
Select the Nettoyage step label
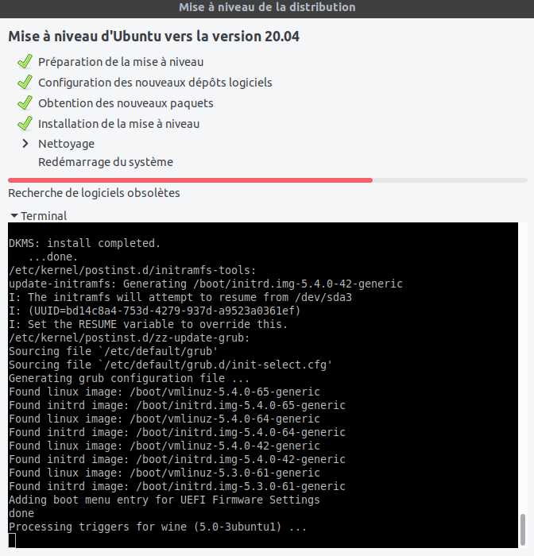(x=66, y=144)
